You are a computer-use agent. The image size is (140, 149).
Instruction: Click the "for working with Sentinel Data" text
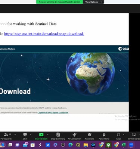(32, 24)
